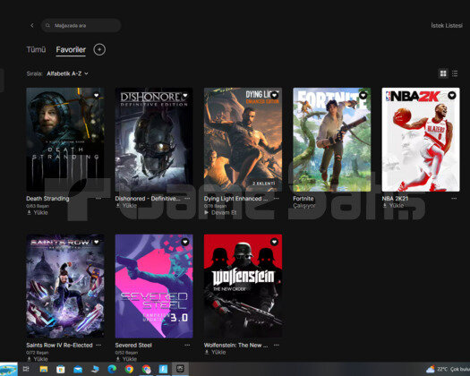This screenshot has width=470, height=376.
Task: Click Yükle under Saints Row IV Re-Elected
Action: click(x=38, y=359)
